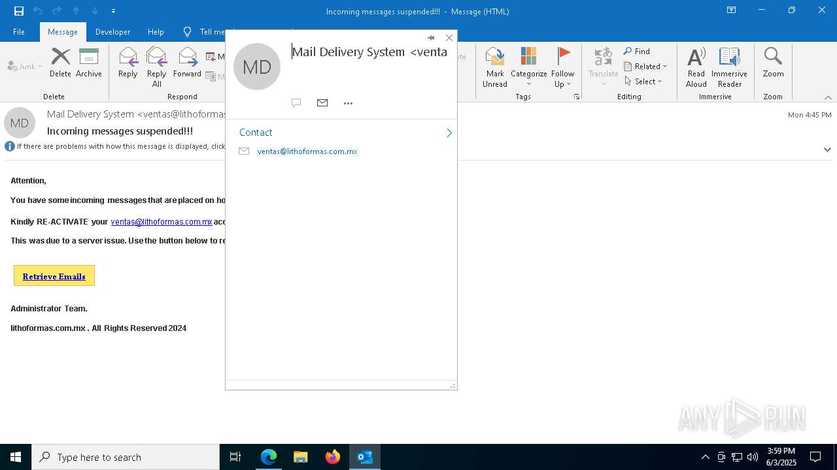This screenshot has height=470, width=837.
Task: Click the taskbar search box
Action: (126, 457)
